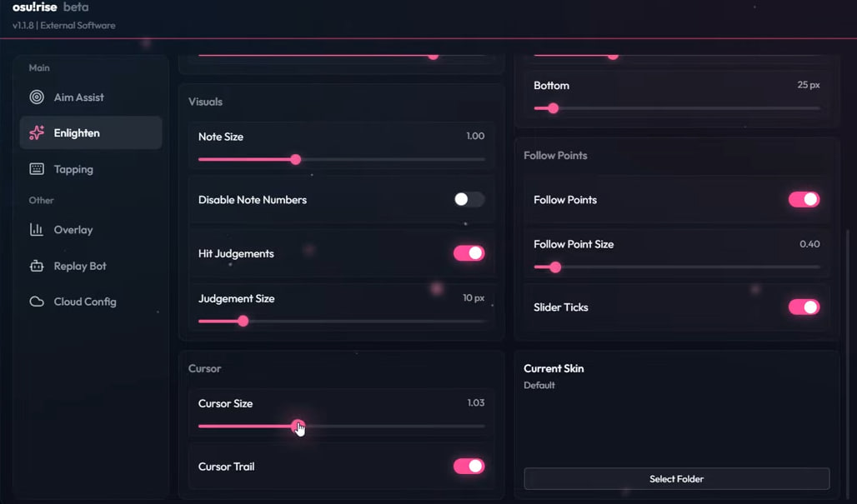
Task: Go to the Cloud Config page label
Action: 85,302
